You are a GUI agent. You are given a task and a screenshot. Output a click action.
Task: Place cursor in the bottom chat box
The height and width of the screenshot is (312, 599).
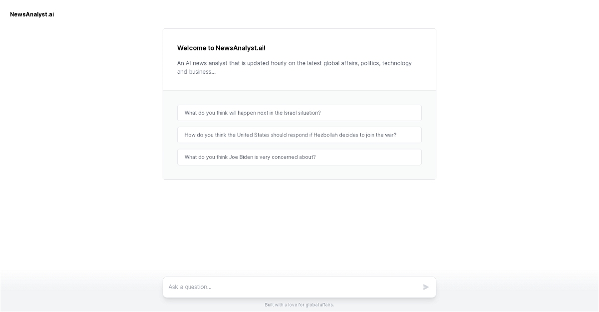click(x=292, y=287)
